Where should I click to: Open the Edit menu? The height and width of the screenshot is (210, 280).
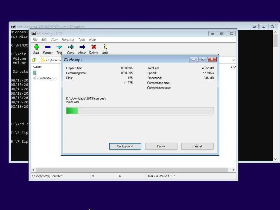tap(44, 40)
